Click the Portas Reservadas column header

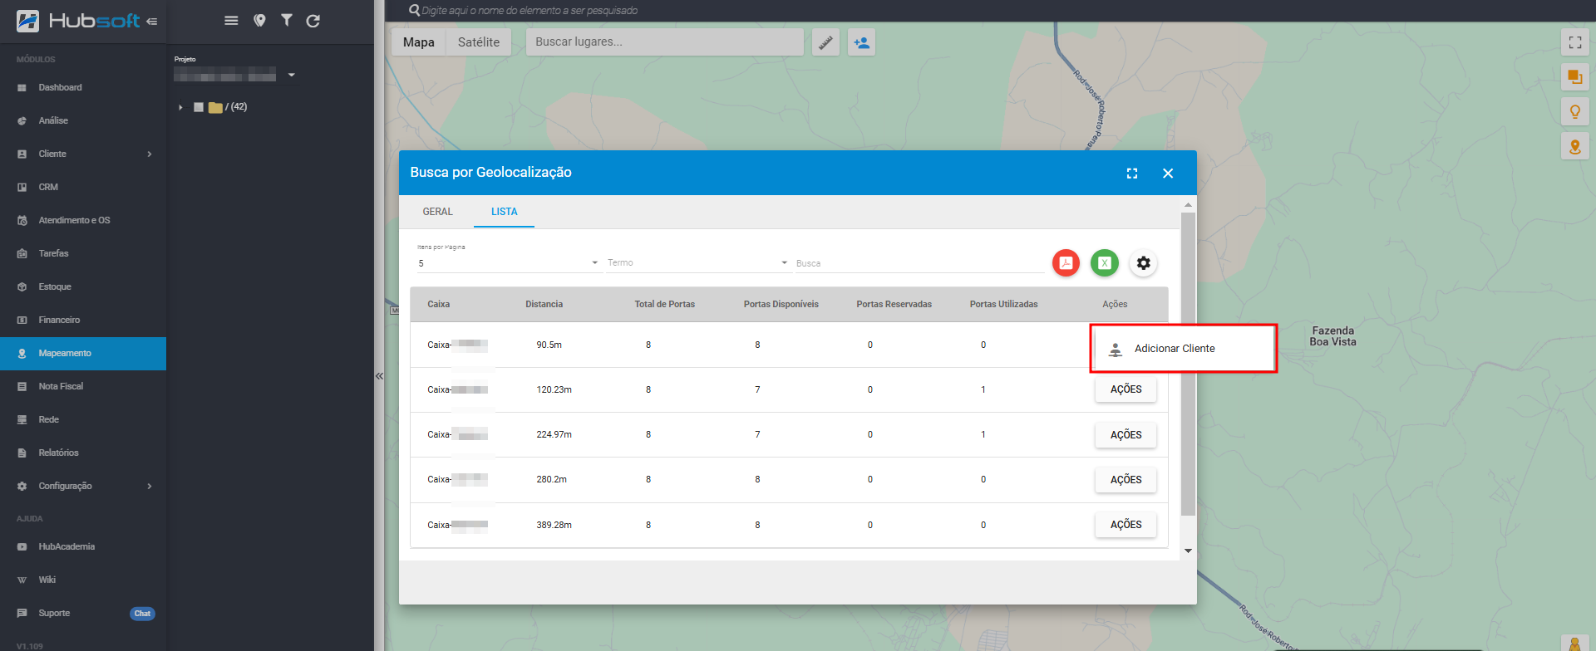click(x=894, y=304)
